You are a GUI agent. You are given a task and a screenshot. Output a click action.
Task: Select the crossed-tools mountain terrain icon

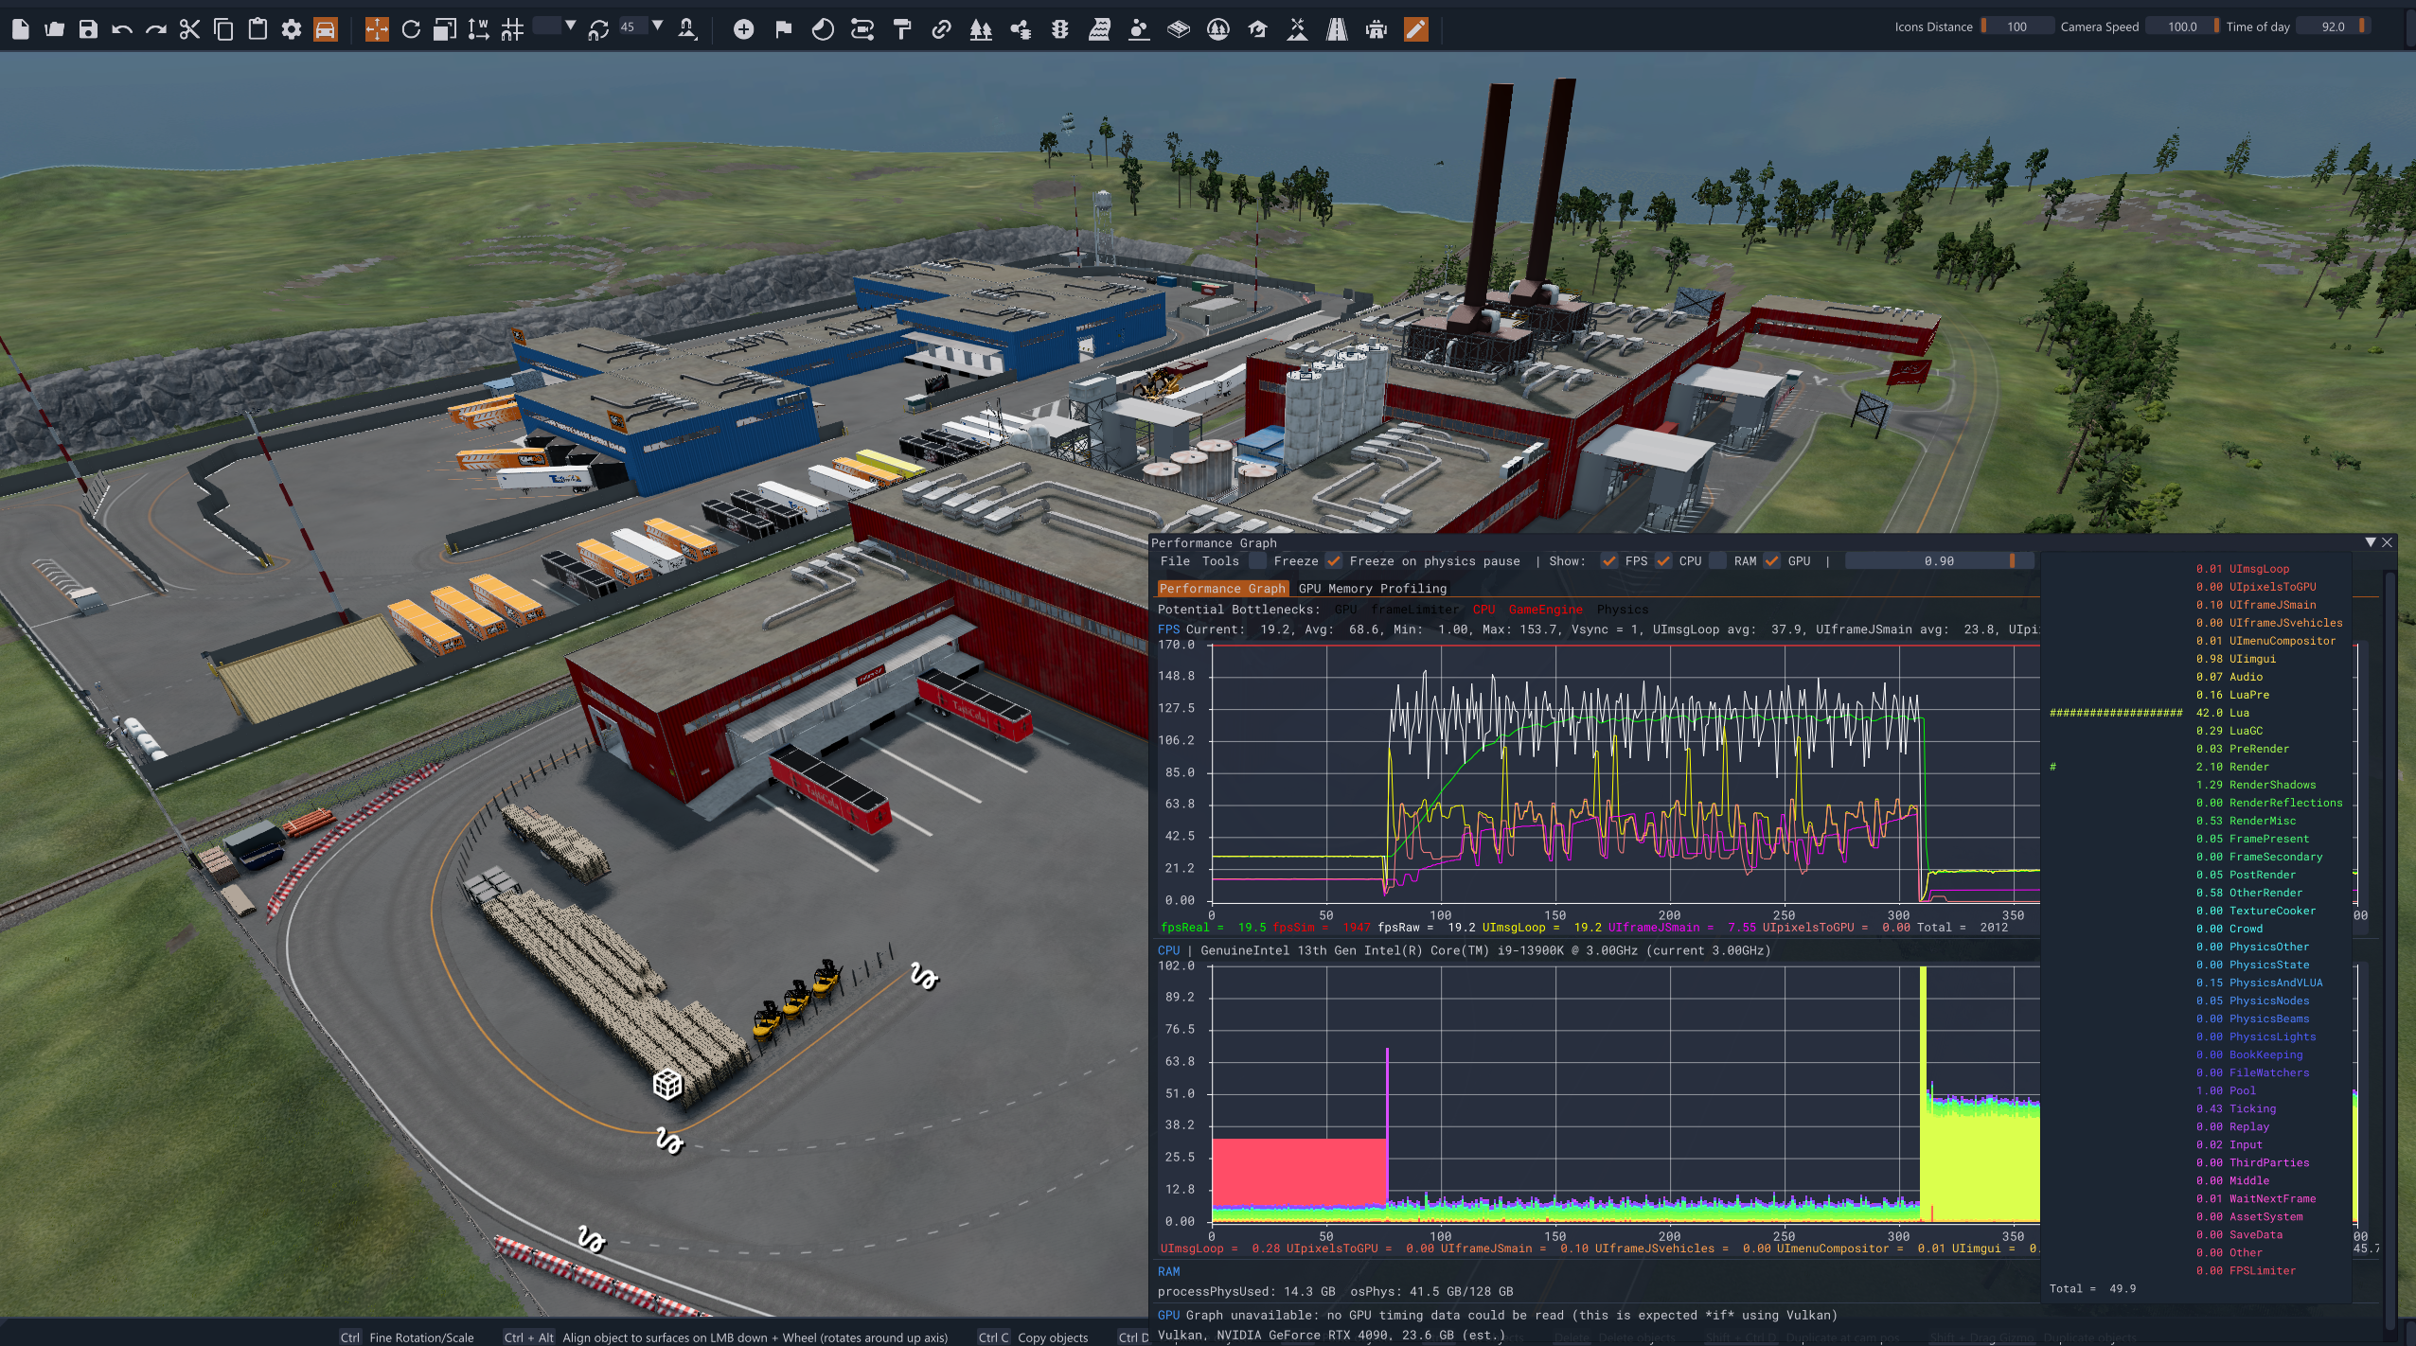(x=1297, y=28)
